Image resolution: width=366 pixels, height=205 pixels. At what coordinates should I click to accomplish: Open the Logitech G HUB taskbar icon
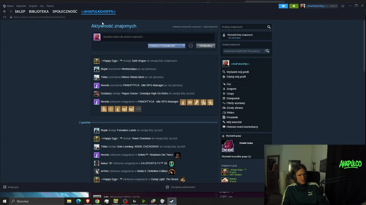tap(134, 201)
